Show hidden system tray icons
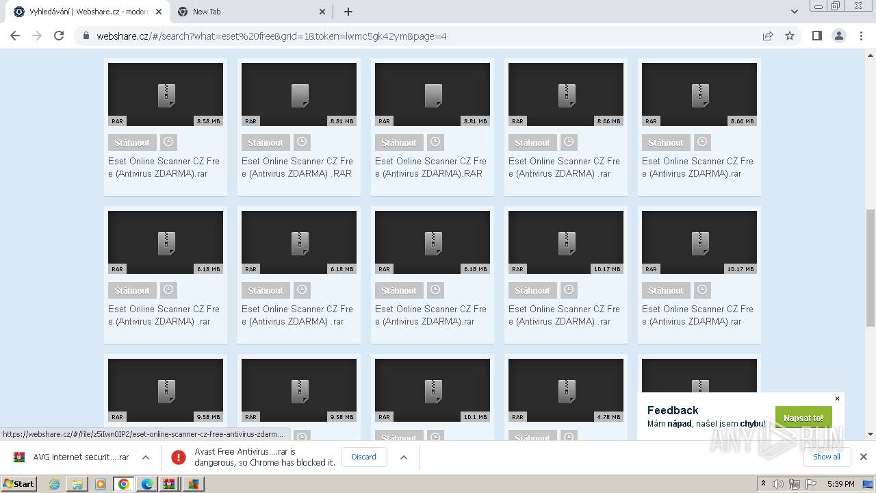Image resolution: width=876 pixels, height=493 pixels. click(x=764, y=484)
